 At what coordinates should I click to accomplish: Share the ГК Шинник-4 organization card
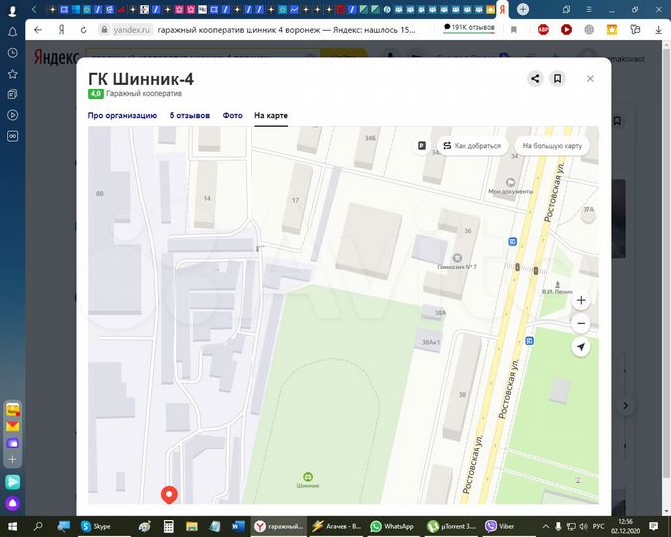coord(535,79)
